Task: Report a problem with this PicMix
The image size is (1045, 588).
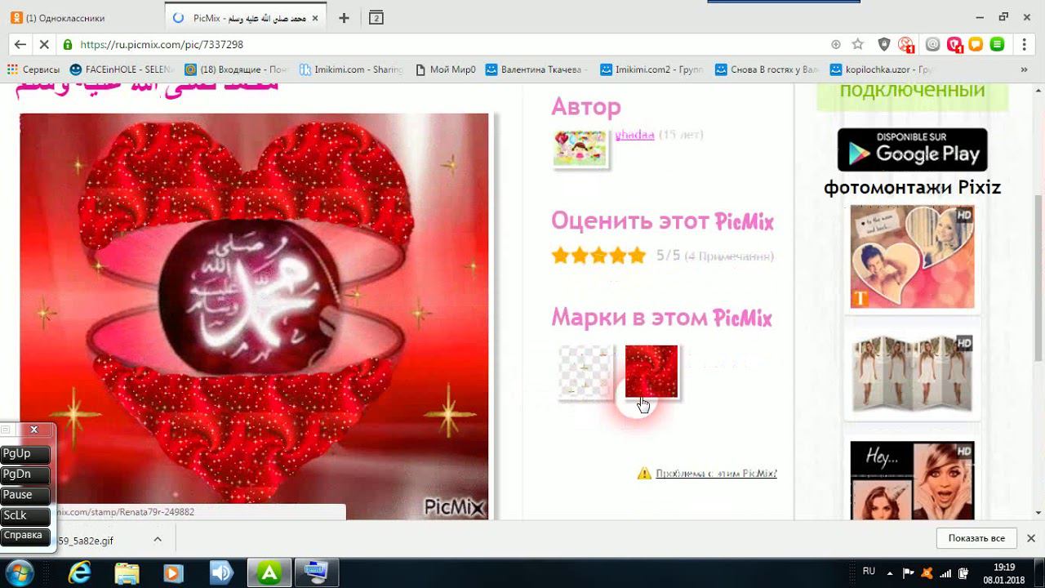Action: (x=716, y=474)
